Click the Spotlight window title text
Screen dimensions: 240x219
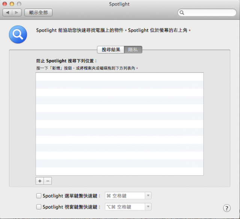[x=119, y=4]
